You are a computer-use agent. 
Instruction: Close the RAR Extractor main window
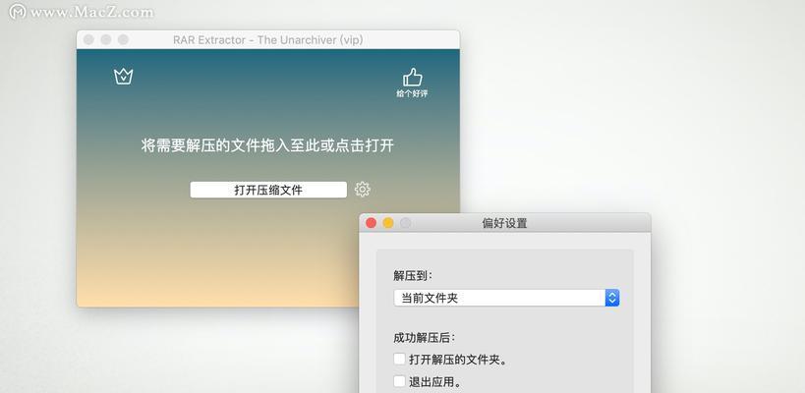[x=88, y=39]
